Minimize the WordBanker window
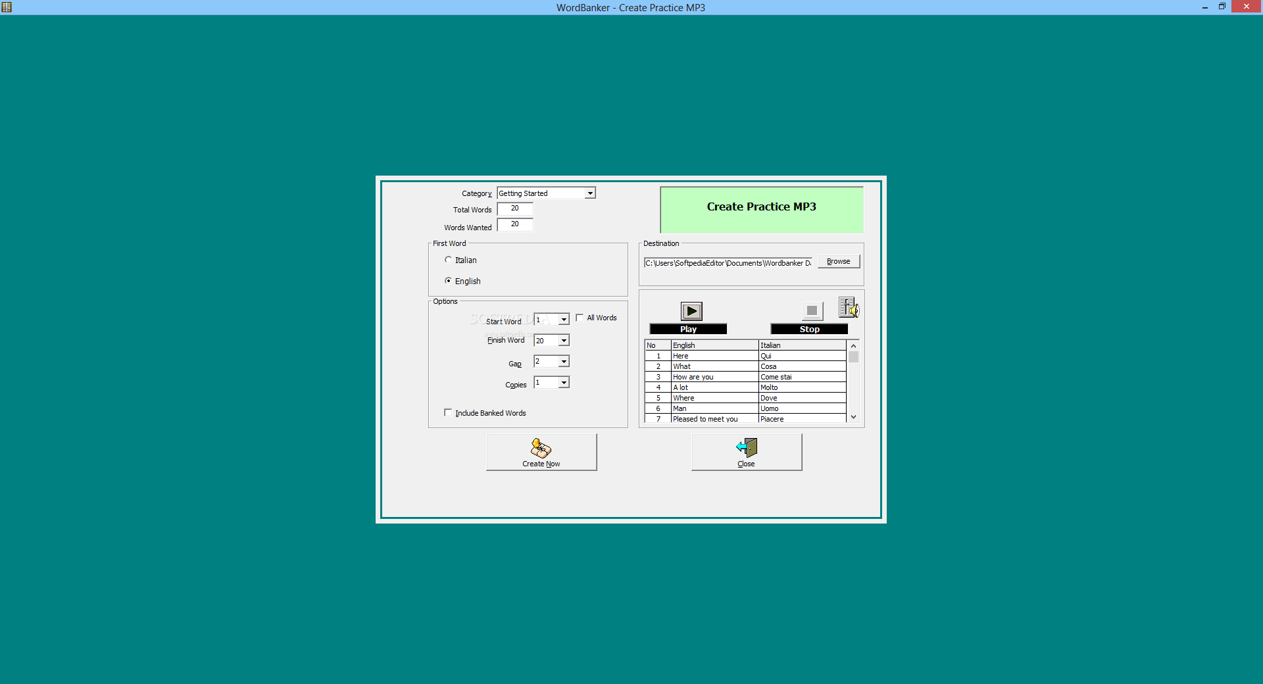 click(1204, 7)
